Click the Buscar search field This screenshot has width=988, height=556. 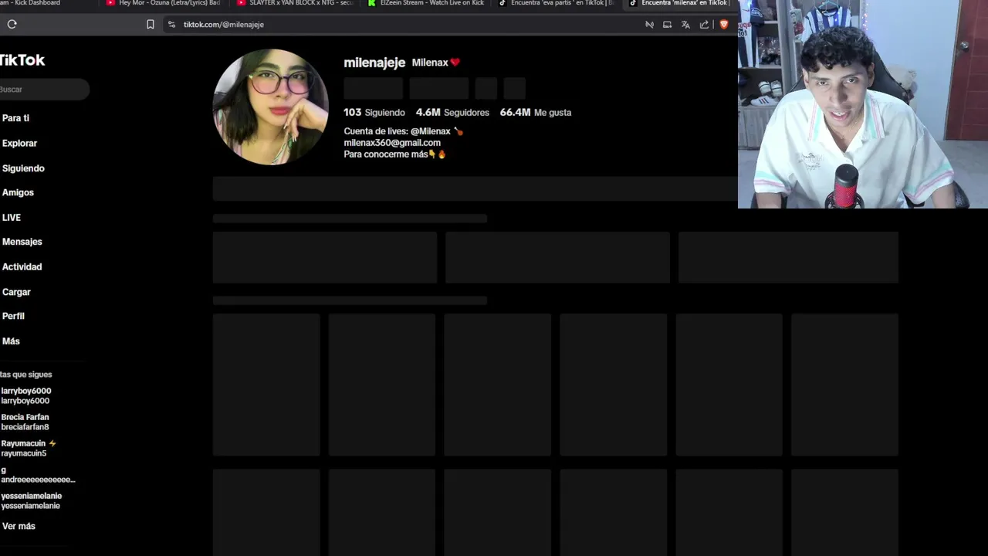44,90
